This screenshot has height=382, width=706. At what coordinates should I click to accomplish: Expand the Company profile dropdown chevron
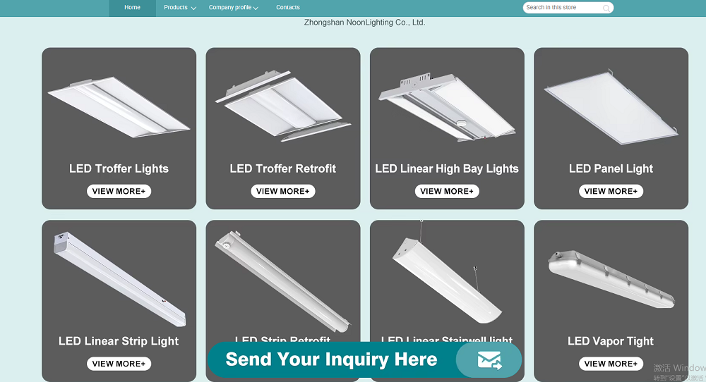(x=256, y=8)
